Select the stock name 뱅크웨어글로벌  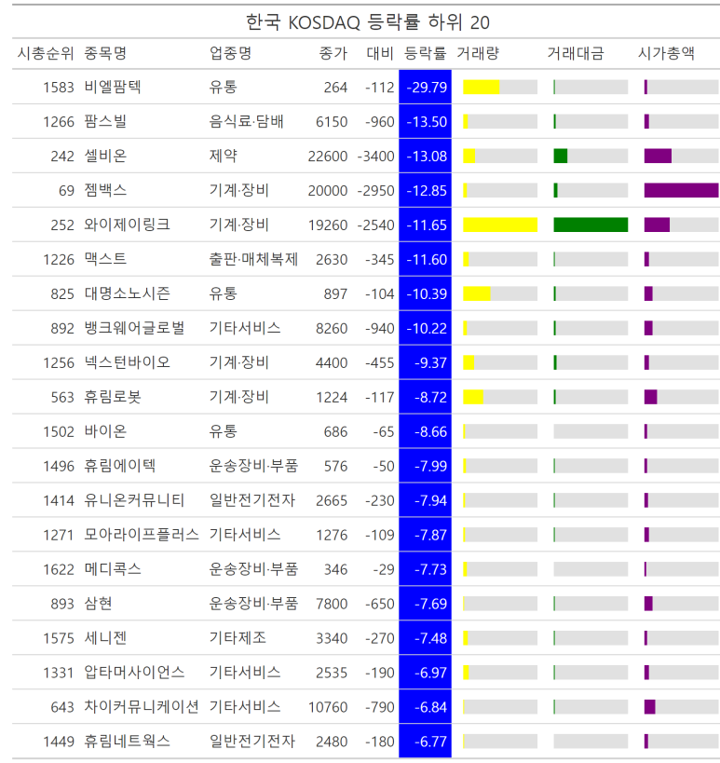point(134,328)
